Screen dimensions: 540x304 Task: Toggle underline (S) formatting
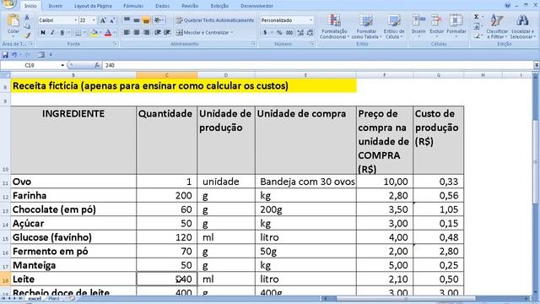[x=62, y=33]
